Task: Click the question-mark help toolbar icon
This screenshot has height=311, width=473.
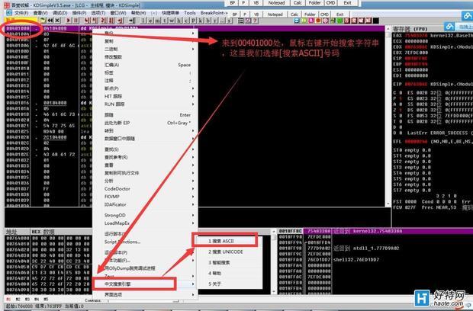Action: (x=256, y=21)
